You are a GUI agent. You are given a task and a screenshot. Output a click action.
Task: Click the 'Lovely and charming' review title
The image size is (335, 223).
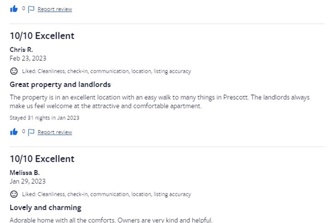(46, 207)
